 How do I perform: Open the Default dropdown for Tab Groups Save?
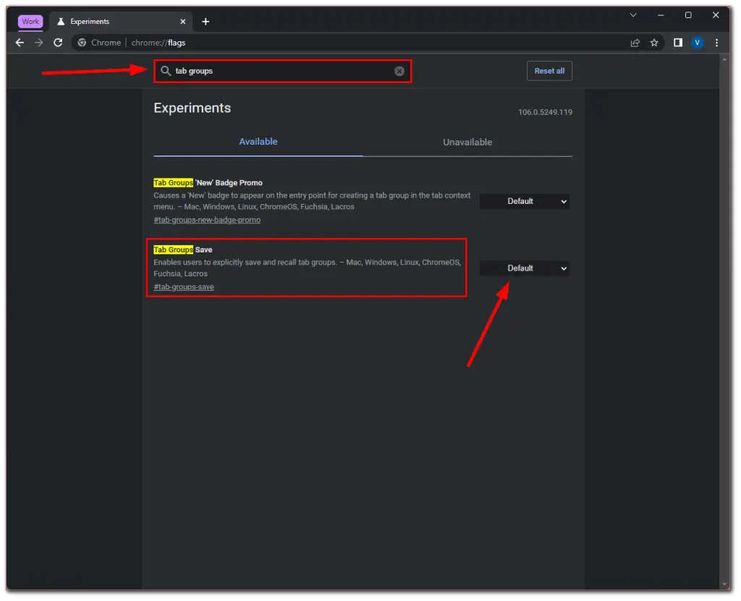524,268
